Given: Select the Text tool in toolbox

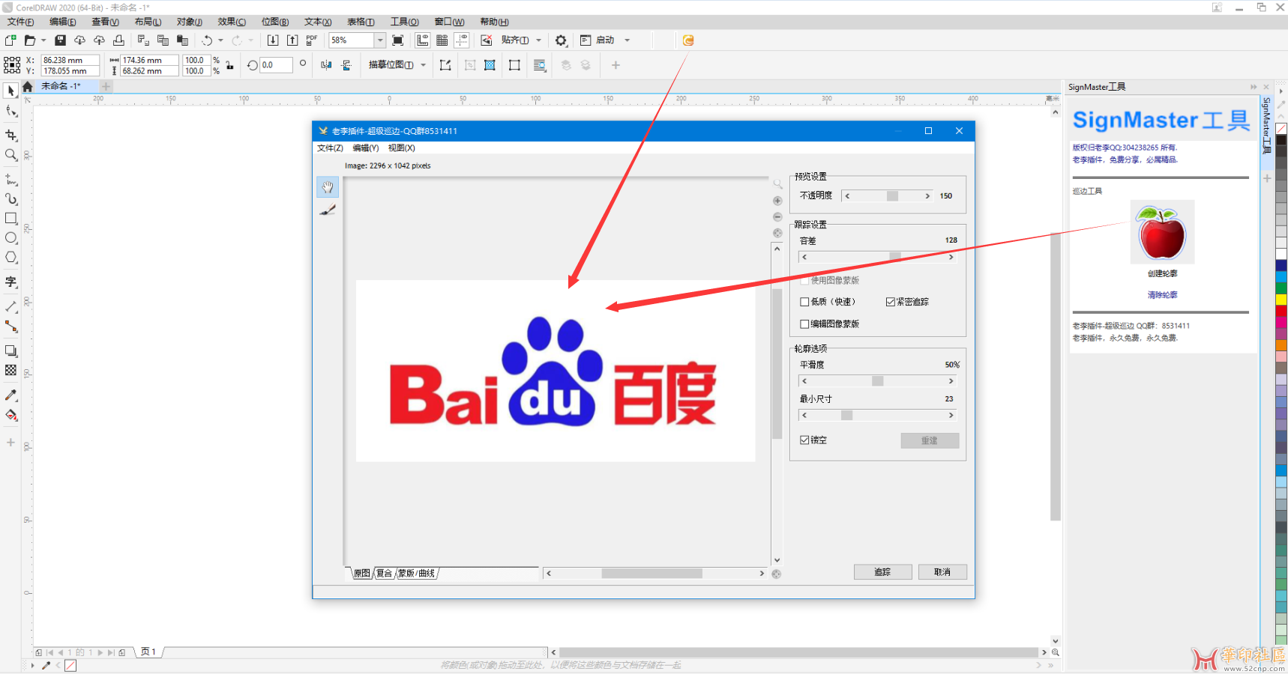Looking at the screenshot, I should tap(10, 282).
